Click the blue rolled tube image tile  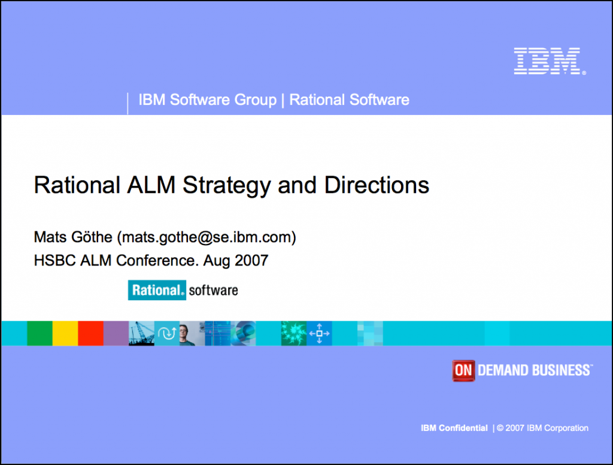pos(243,333)
